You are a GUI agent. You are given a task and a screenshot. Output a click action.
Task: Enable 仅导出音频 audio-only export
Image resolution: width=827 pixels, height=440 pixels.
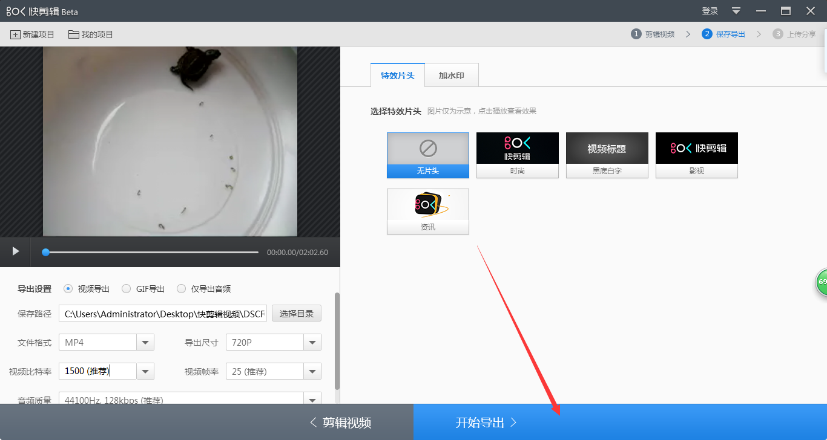(182, 288)
